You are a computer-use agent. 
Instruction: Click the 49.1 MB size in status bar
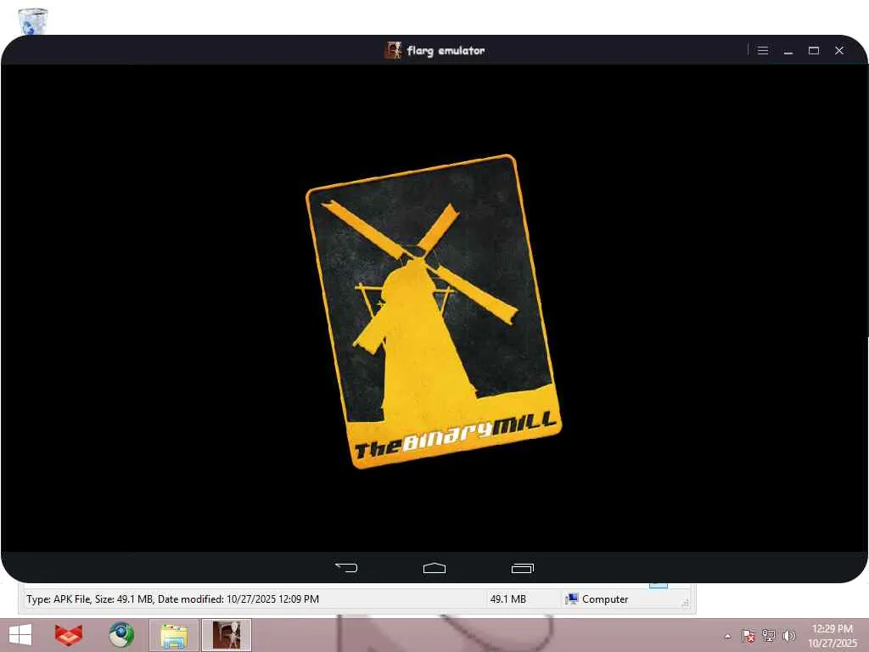[x=507, y=599]
